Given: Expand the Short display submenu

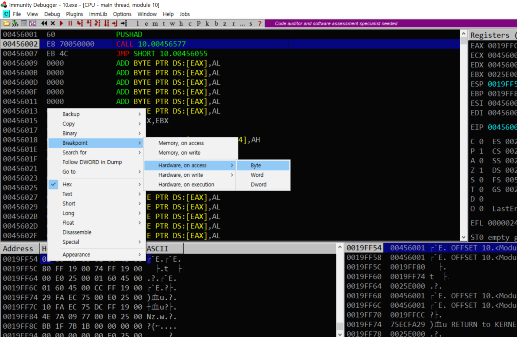Looking at the screenshot, I should coord(96,204).
